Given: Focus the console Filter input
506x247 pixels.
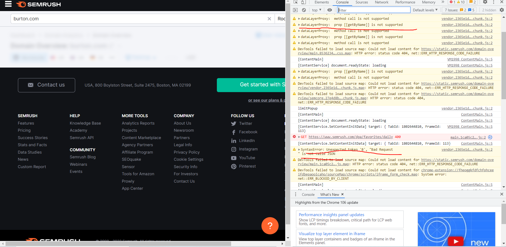Looking at the screenshot, I should coord(374,10).
